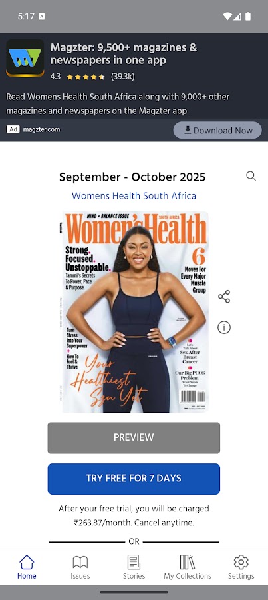Image resolution: width=268 pixels, height=600 pixels.
Task: Tap the Magzter app logo in the ad
Action: [25, 58]
